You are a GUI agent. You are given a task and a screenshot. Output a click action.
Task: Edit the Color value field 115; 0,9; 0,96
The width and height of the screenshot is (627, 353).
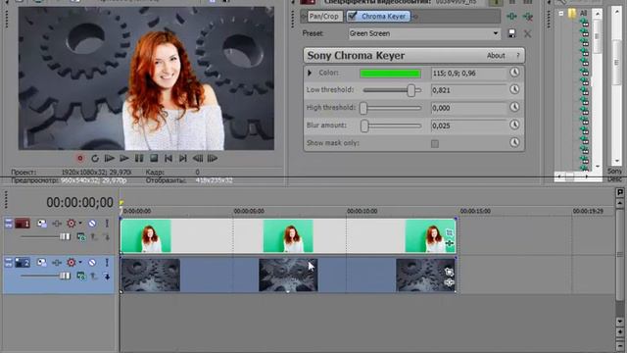(468, 74)
